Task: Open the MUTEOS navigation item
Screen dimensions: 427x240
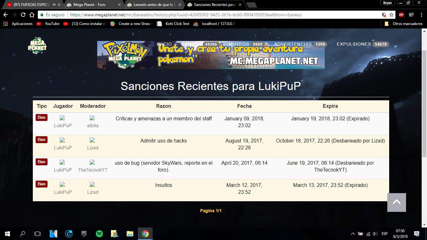Action: tap(239, 44)
